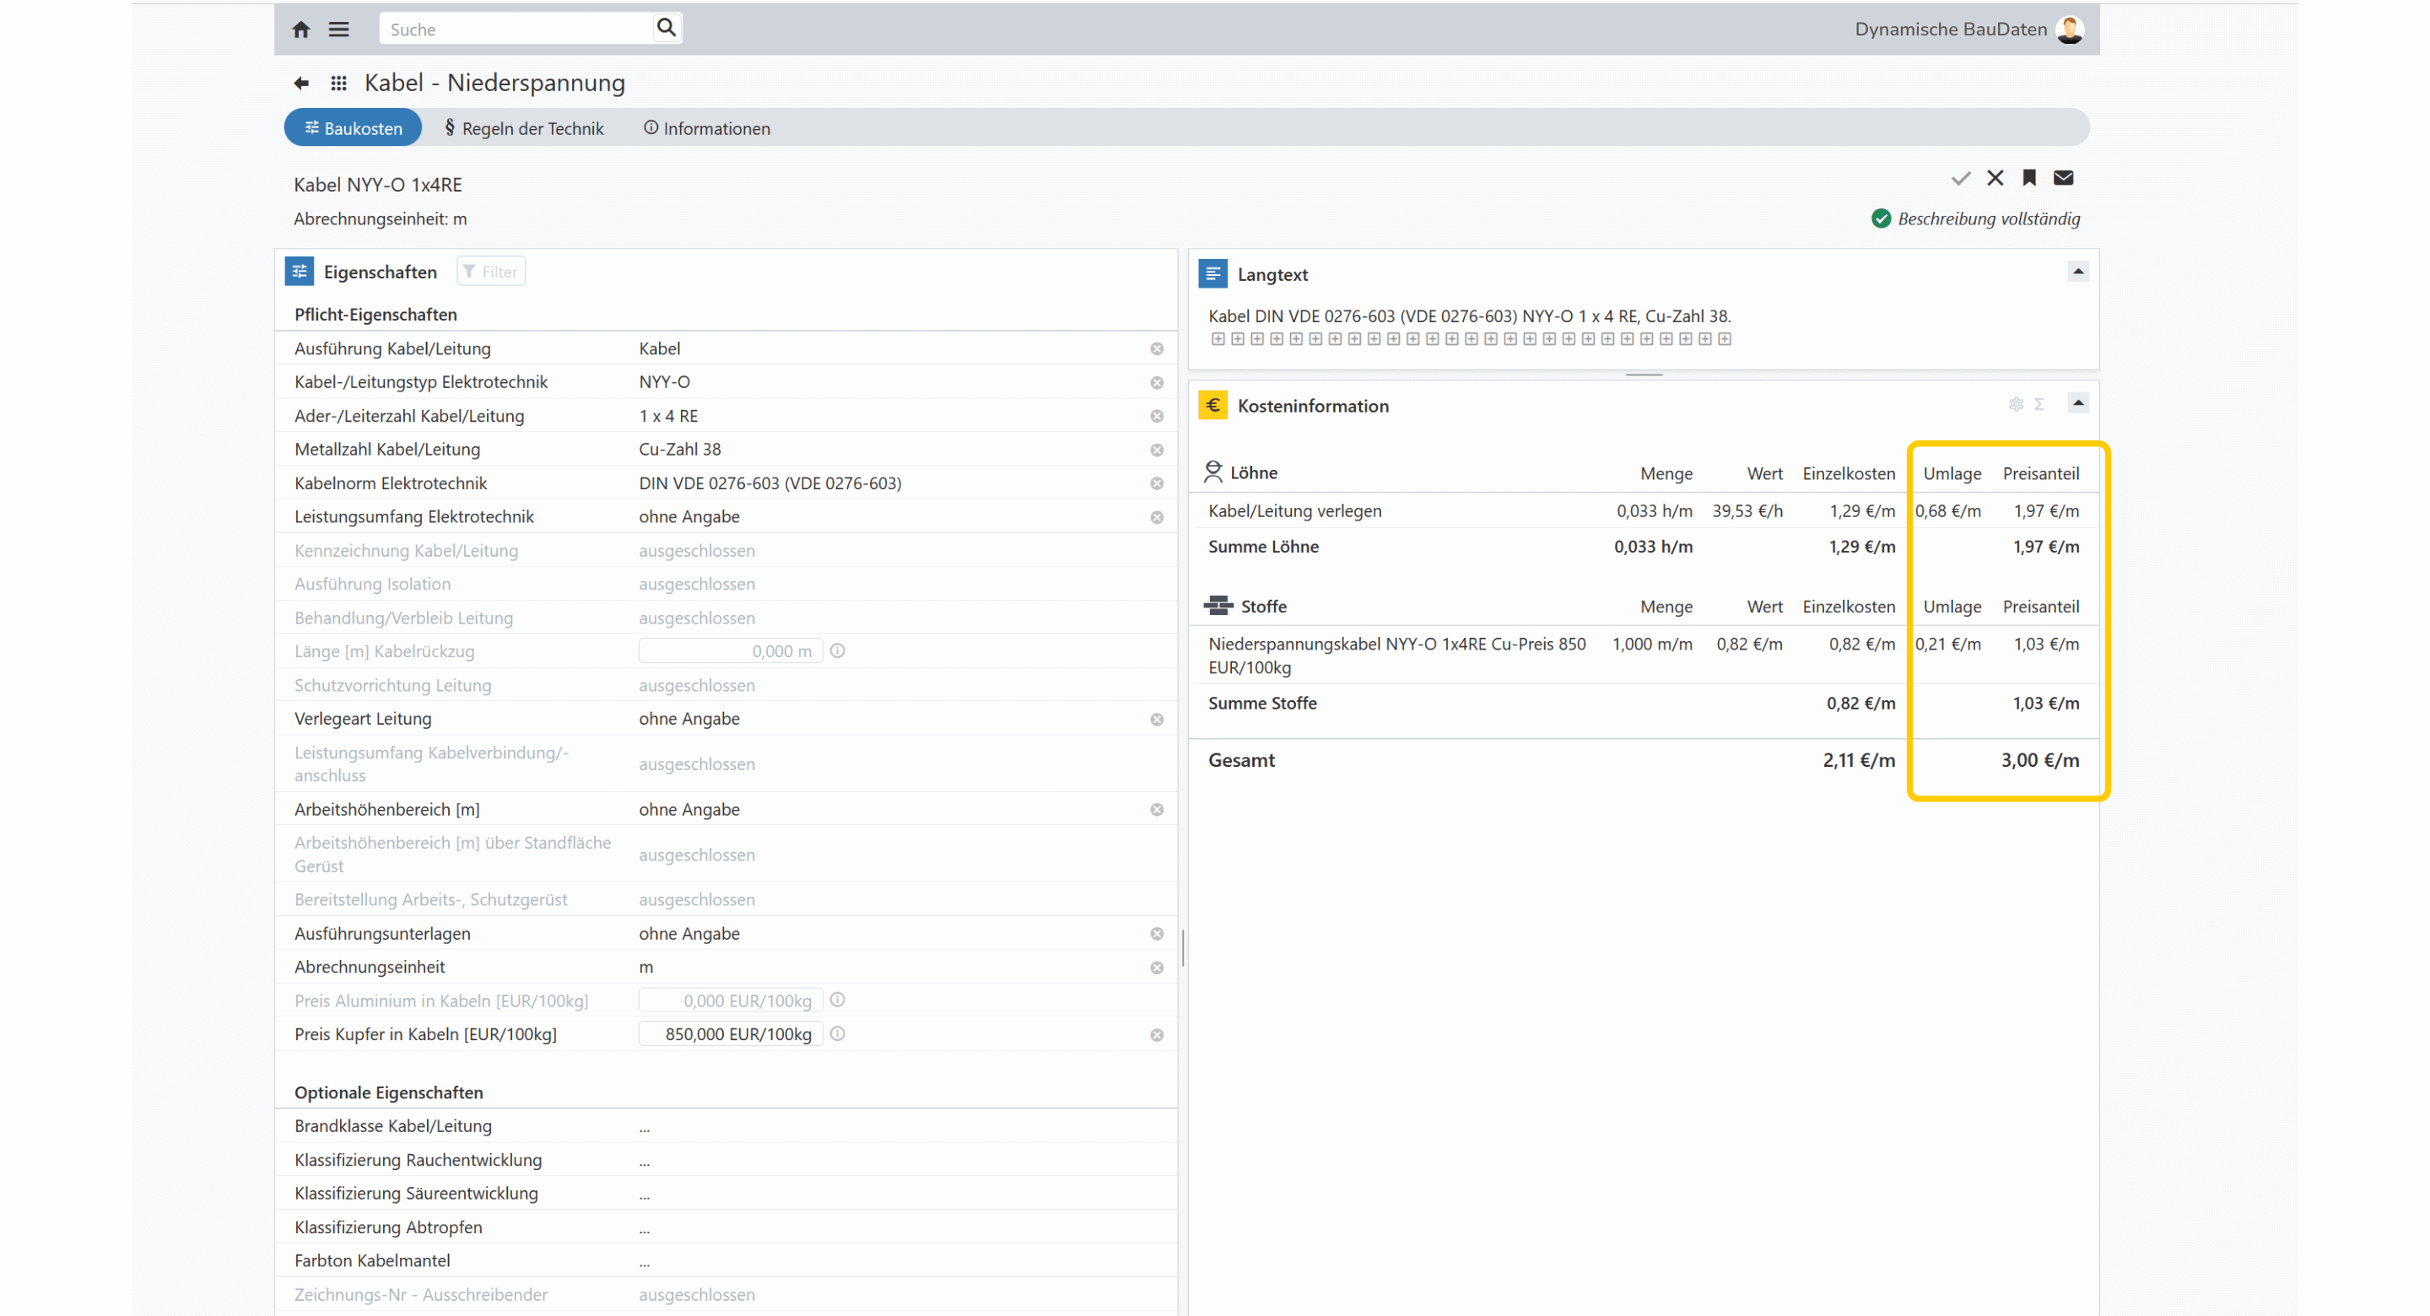Collapse the Langtext panel
This screenshot has height=1316, width=2430.
point(2078,272)
